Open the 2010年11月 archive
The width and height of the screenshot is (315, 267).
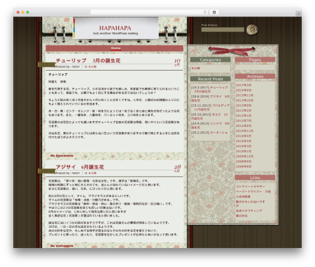pyautogui.click(x=244, y=131)
